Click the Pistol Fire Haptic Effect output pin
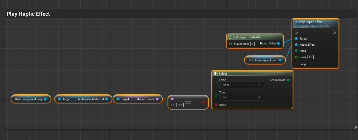 (x=280, y=60)
